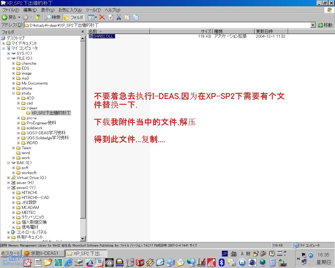335x268 pixels.
Task: Collapse the FILE (D:) drive node
Action: point(8,58)
